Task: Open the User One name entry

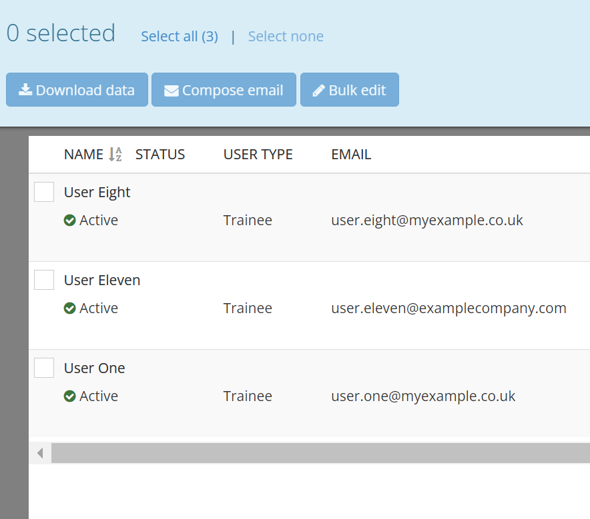Action: (95, 368)
